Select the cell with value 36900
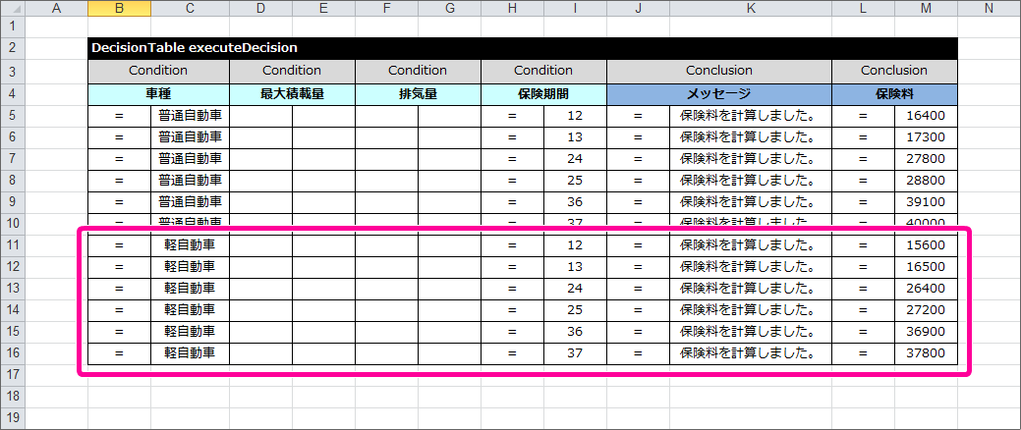The width and height of the screenshot is (1021, 430). pos(926,331)
